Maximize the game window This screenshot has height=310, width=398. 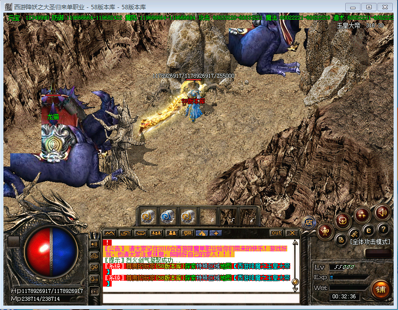pyautogui.click(x=369, y=7)
